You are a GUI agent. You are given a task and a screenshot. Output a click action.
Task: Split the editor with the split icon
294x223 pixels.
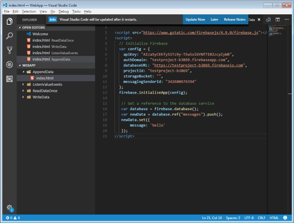coord(278,19)
